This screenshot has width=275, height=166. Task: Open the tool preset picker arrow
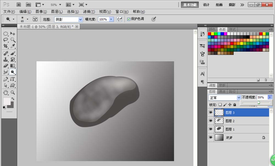point(13,19)
